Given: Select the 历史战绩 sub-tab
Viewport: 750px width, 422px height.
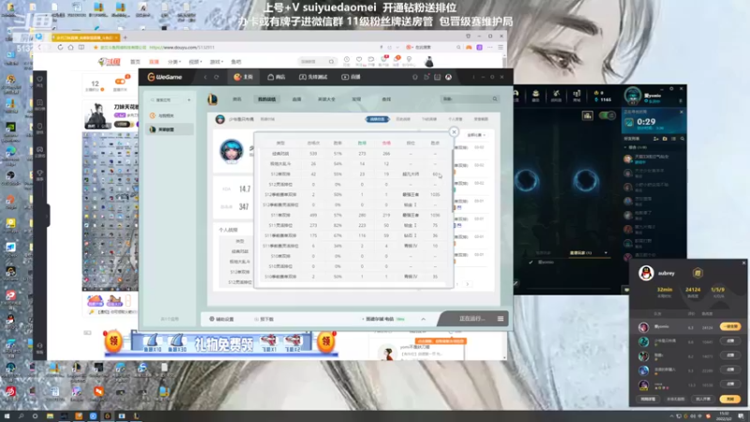Looking at the screenshot, I should pyautogui.click(x=403, y=119).
